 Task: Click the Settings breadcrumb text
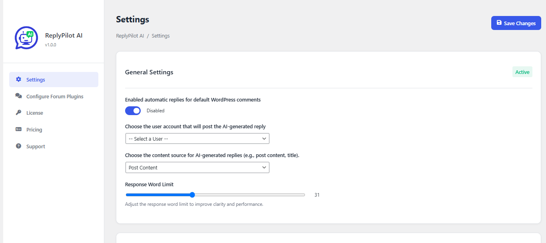(161, 36)
